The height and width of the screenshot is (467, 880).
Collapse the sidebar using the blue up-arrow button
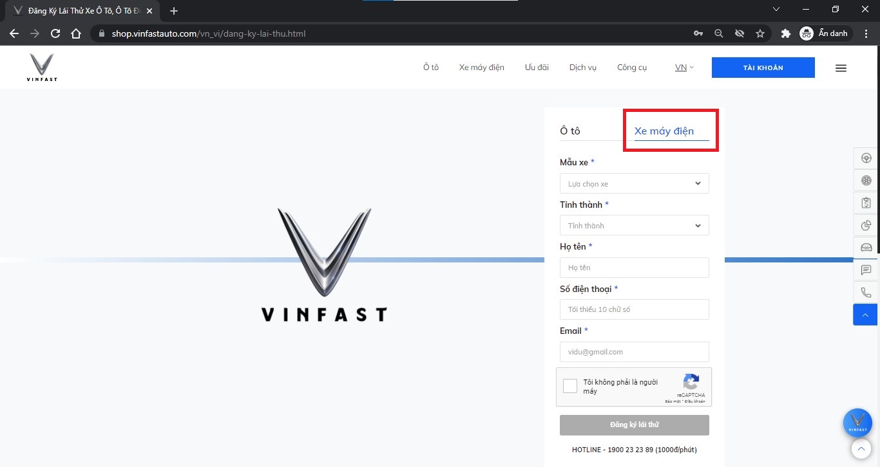865,315
